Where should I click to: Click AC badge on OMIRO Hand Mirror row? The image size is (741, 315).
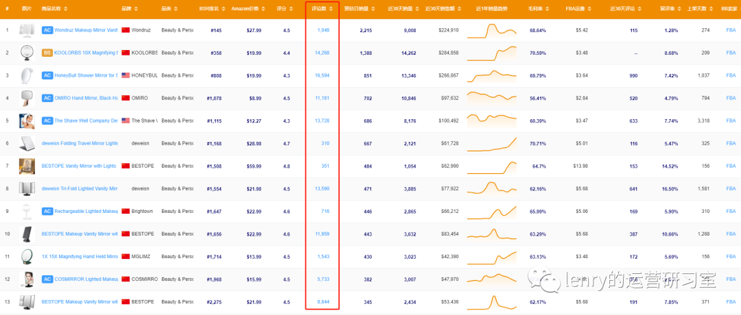click(47, 98)
